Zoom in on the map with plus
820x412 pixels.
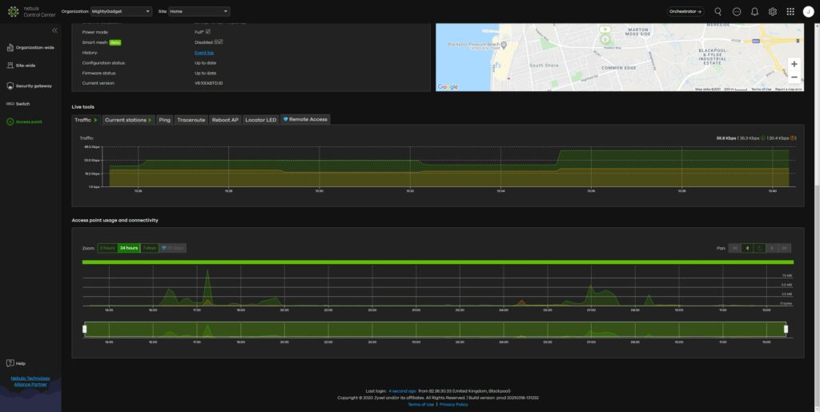tap(794, 64)
